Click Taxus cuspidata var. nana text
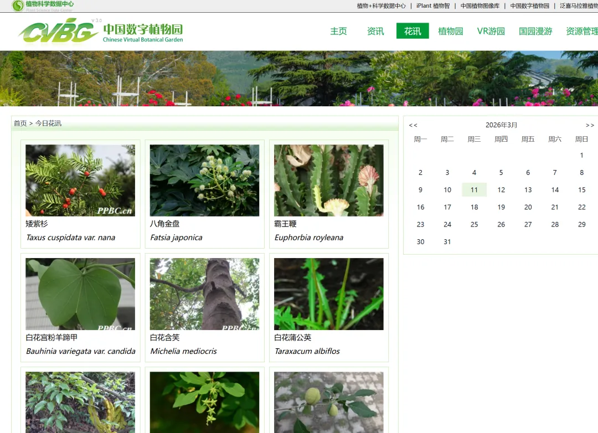This screenshot has width=598, height=433. point(70,238)
